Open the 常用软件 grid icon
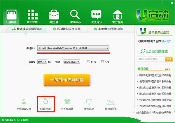 [x=32, y=15]
